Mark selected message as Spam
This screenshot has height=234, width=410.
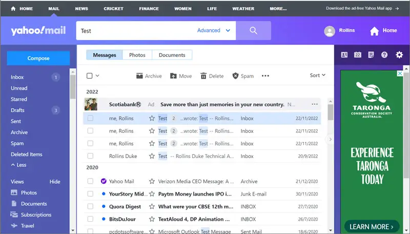[243, 76]
